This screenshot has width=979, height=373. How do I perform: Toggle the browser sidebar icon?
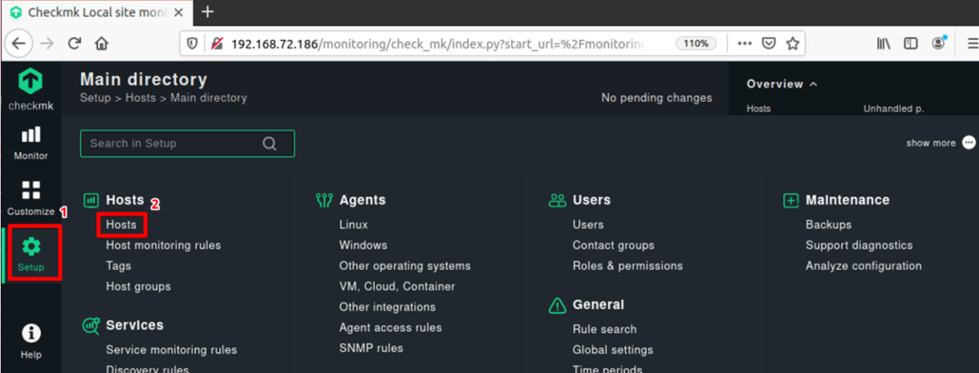pyautogui.click(x=910, y=43)
